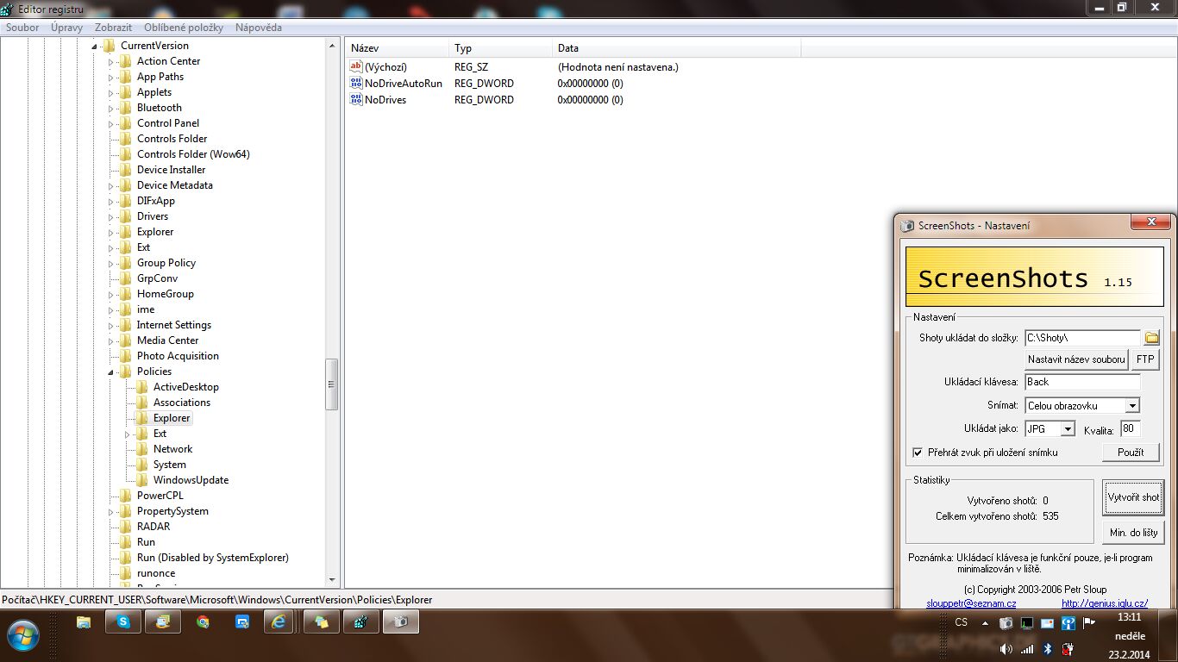Screen dimensions: 1178x662
Task: Click the Kvalita field showing 80
Action: pyautogui.click(x=1130, y=428)
